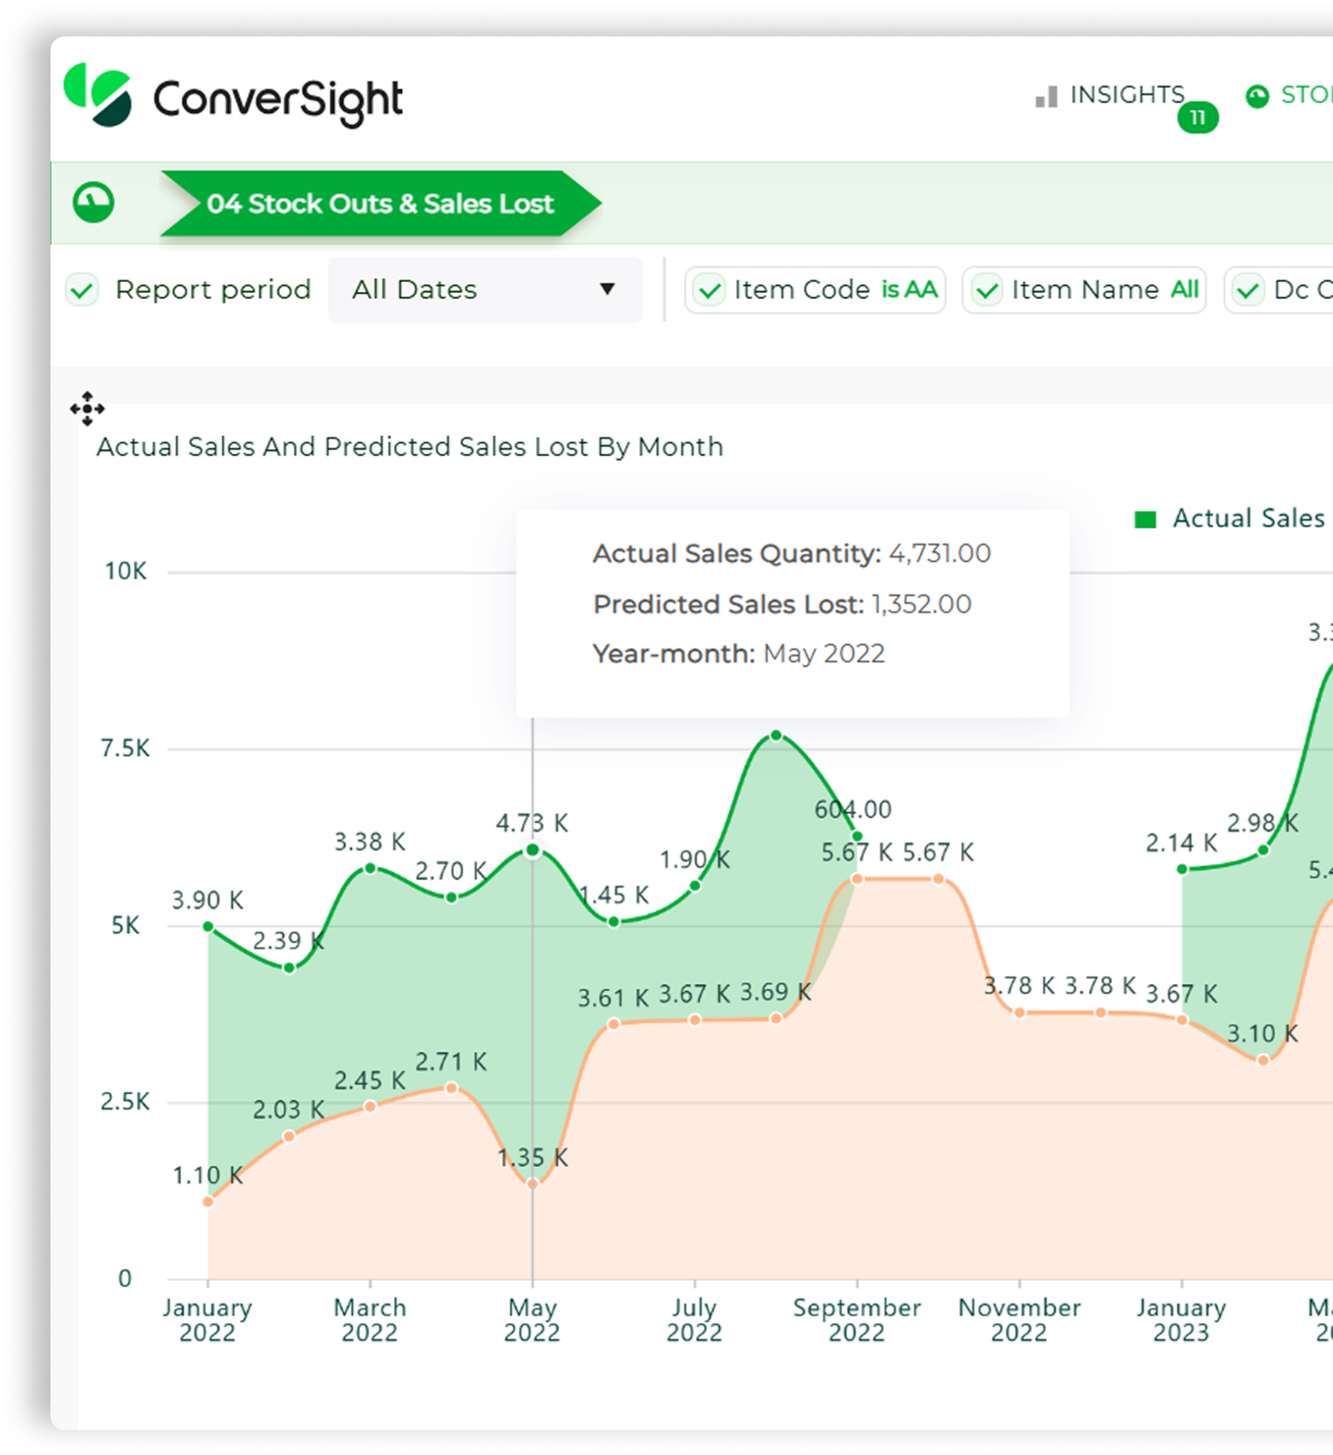The image size is (1333, 1455).
Task: Click the November 2022 predicted point 3.78 K
Action: pos(1019,1012)
